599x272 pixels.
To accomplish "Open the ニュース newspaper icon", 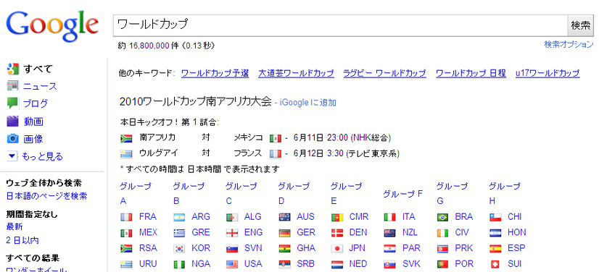I will click(x=12, y=86).
